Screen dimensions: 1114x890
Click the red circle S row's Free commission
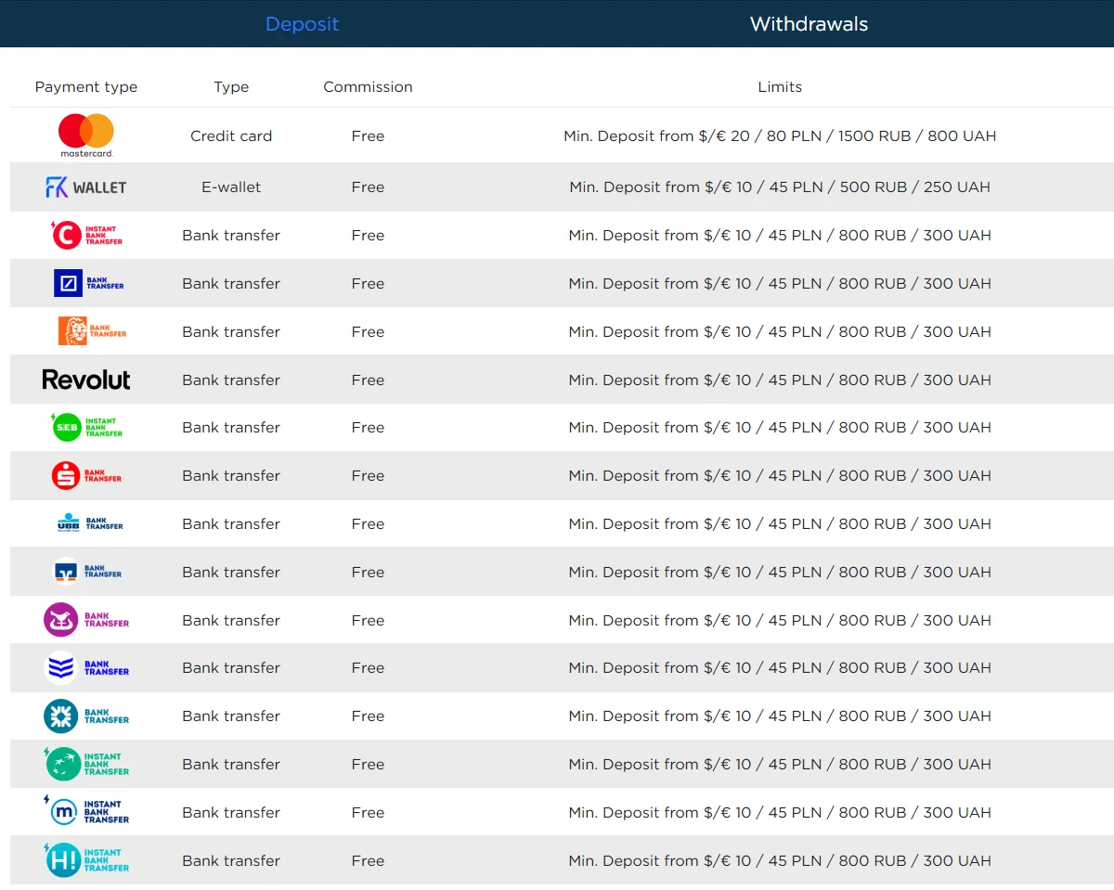click(368, 475)
